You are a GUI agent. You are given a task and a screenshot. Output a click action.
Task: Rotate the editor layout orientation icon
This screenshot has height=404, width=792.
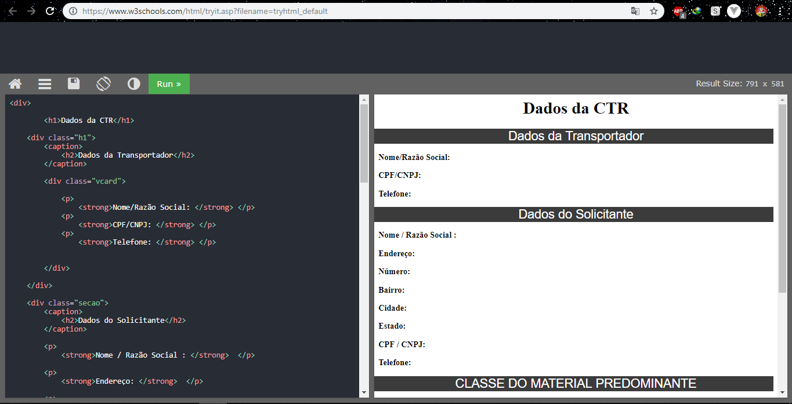[103, 83]
